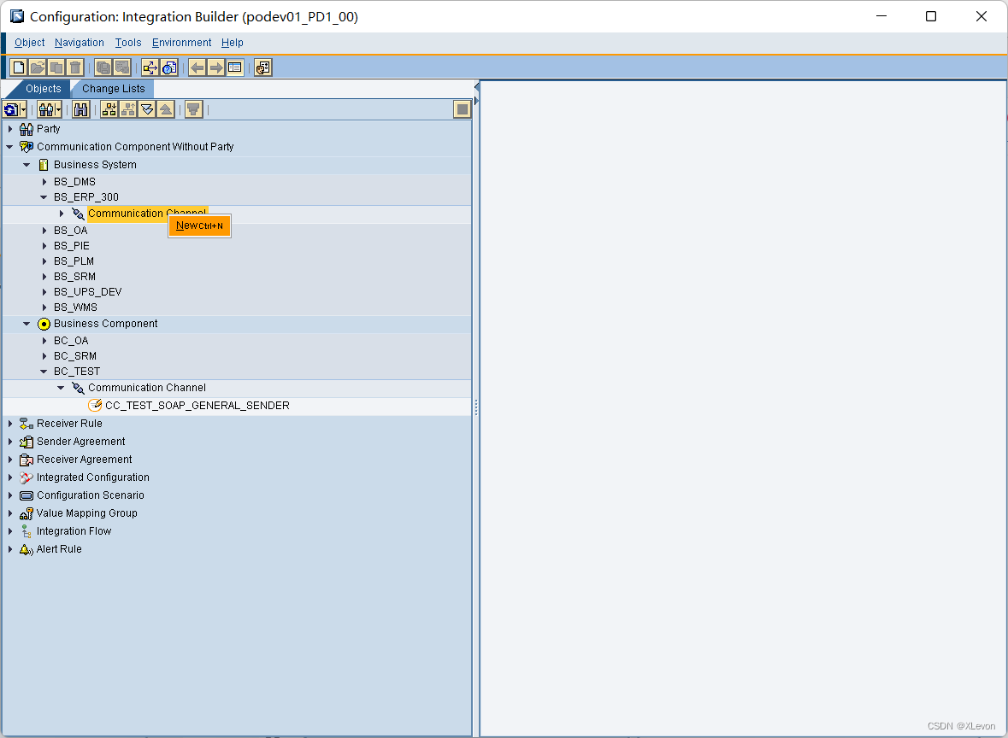Refresh the object tree with the refresh icon
This screenshot has width=1008, height=738.
click(11, 110)
